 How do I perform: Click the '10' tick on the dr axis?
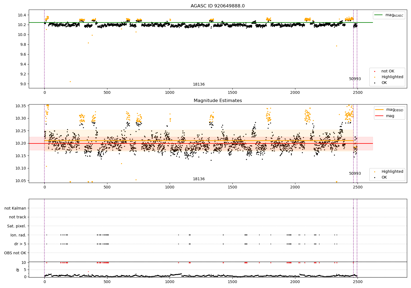[24, 263]
